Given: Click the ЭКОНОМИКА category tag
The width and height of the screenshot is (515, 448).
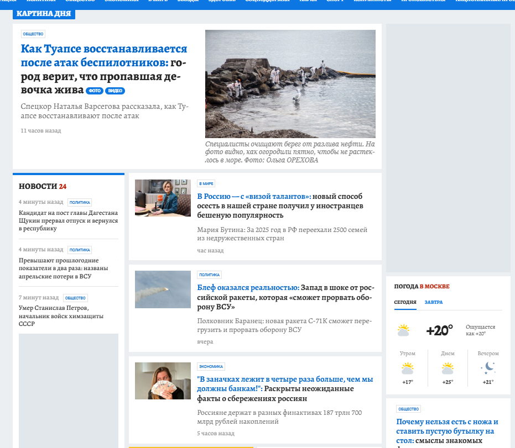Looking at the screenshot, I should tap(211, 367).
